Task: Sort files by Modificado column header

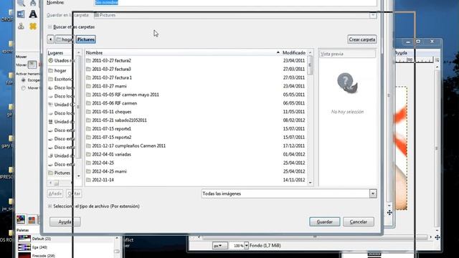Action: [x=294, y=52]
